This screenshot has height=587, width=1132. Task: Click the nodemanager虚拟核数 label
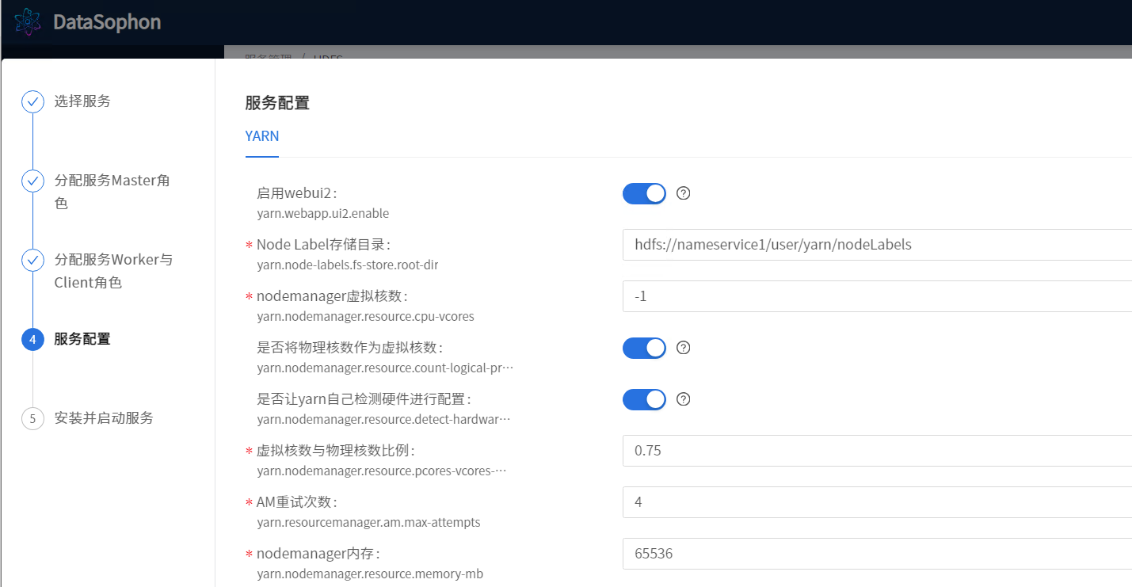pyautogui.click(x=332, y=296)
